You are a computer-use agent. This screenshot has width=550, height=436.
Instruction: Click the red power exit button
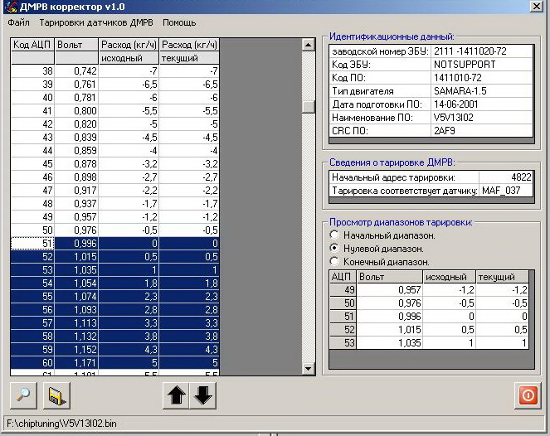click(x=528, y=395)
